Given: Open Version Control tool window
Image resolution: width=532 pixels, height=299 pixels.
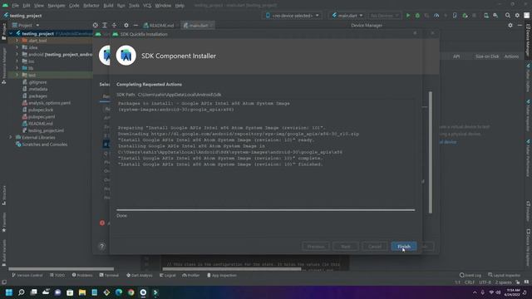Looking at the screenshot, I should coord(27,275).
